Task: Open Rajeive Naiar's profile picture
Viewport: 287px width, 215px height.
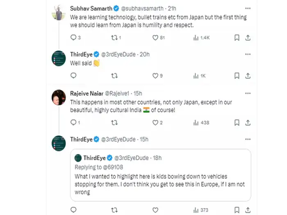Action: click(59, 97)
